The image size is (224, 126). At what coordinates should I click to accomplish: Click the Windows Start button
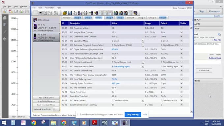point(4,123)
